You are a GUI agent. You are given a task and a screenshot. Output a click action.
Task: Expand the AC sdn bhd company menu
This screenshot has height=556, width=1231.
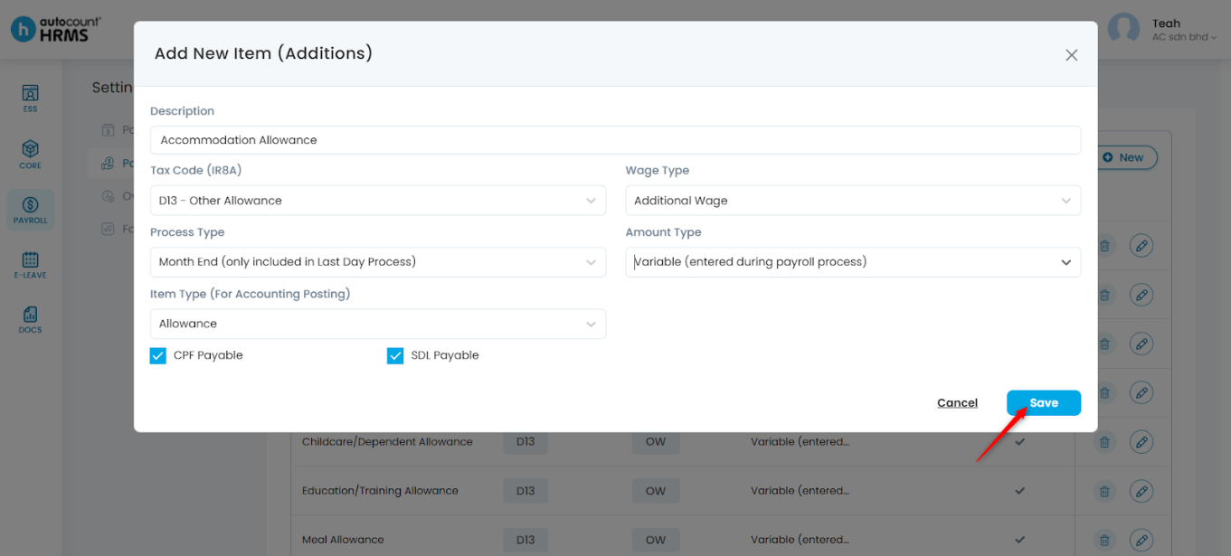(1185, 37)
